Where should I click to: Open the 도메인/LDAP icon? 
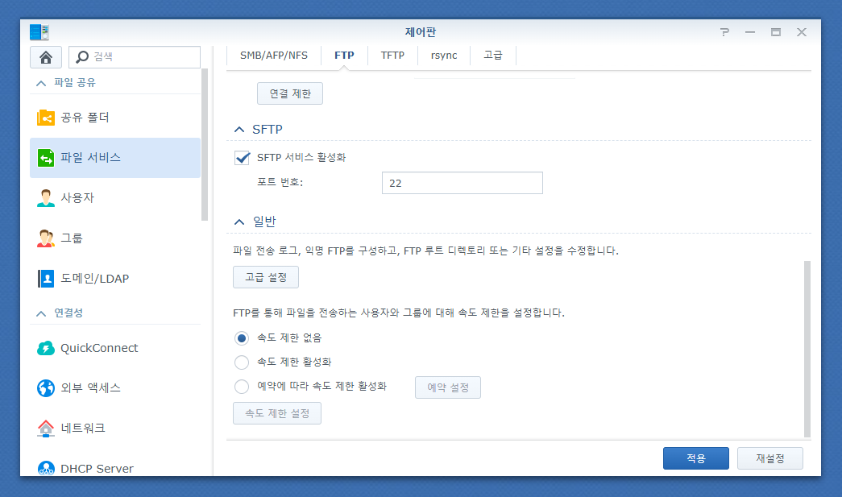(x=46, y=279)
